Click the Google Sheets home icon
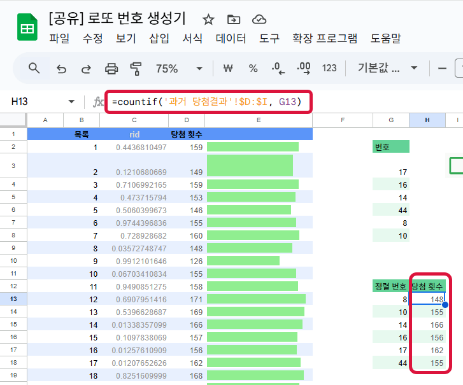Image resolution: width=463 pixels, height=385 pixels. [x=27, y=28]
